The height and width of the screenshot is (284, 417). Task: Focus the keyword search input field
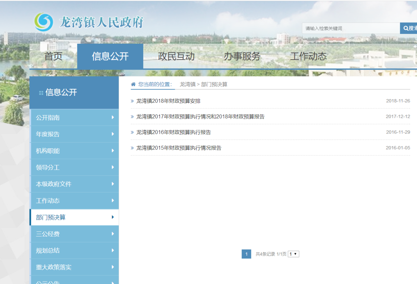point(351,28)
